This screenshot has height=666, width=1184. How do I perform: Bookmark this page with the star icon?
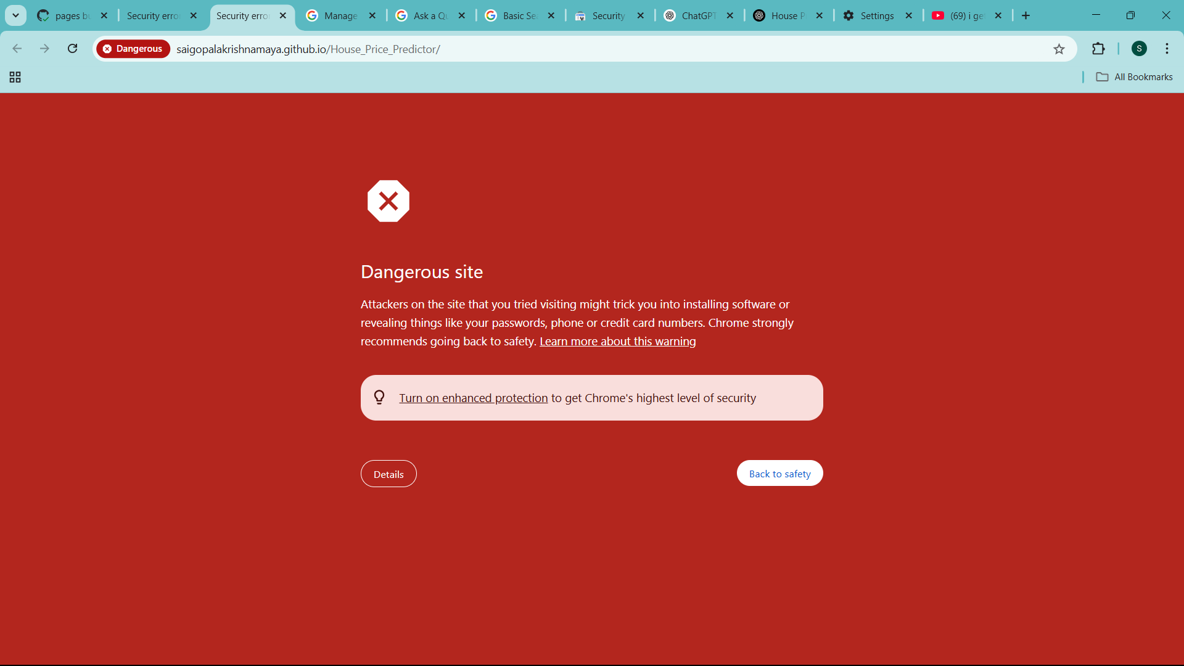[1059, 49]
